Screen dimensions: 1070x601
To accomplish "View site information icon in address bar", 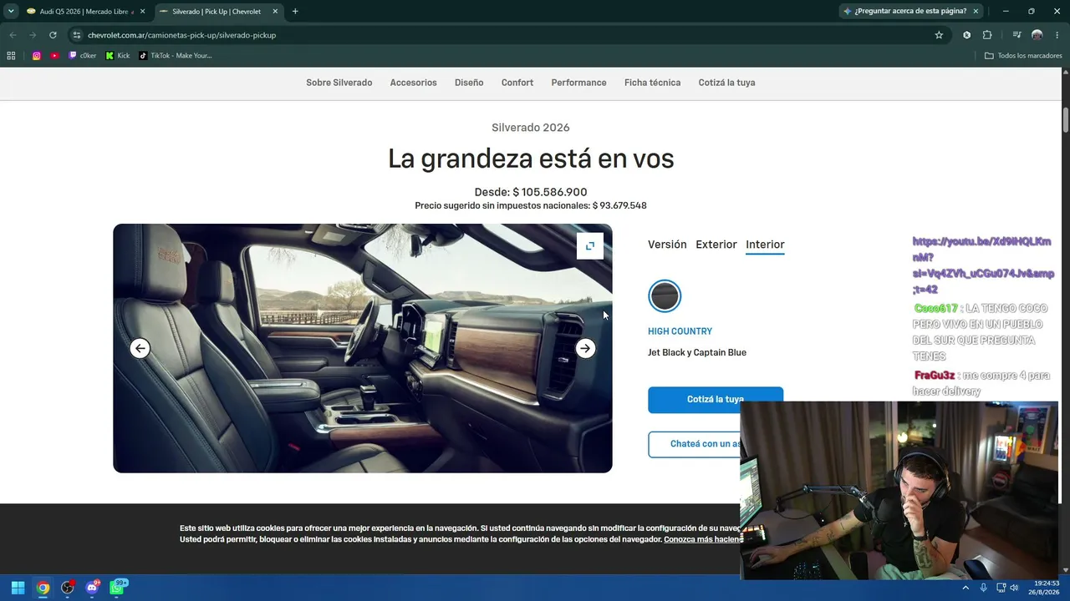I will (77, 35).
